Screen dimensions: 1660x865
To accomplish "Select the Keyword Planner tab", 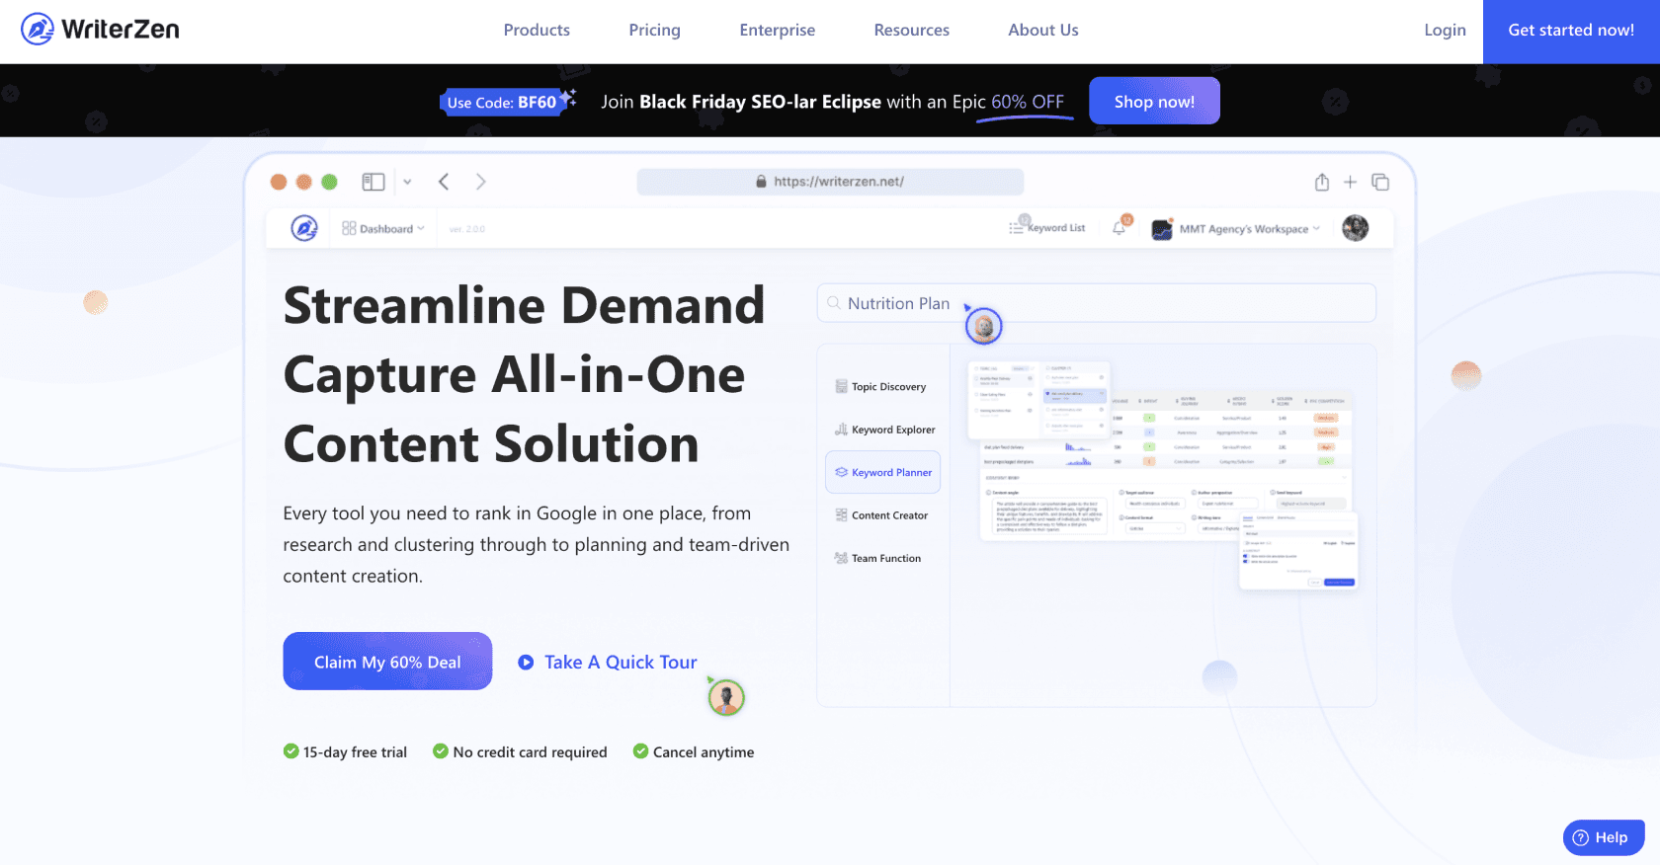I will click(x=882, y=472).
